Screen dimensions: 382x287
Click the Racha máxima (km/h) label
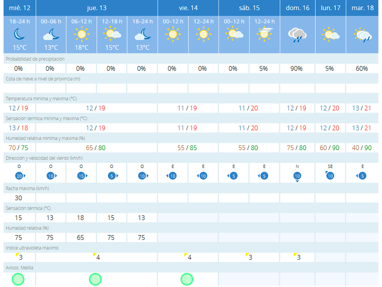coord(27,188)
